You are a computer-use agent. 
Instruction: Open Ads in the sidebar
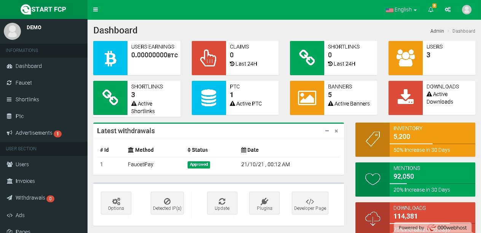pos(44,215)
